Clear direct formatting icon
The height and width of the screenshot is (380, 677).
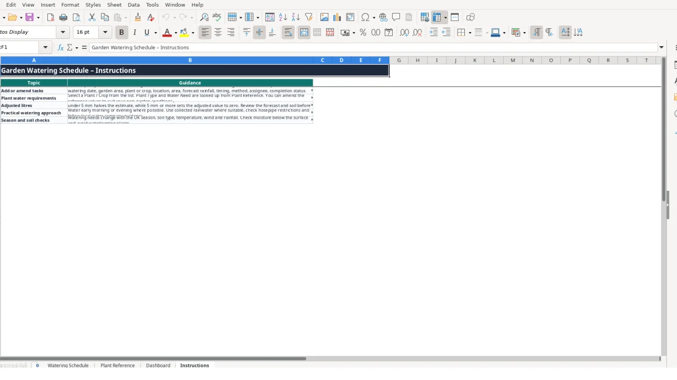pyautogui.click(x=151, y=17)
